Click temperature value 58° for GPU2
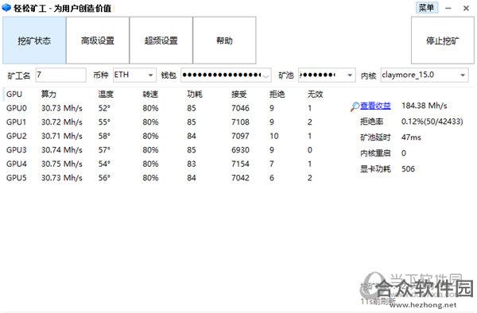Image resolution: width=477 pixels, height=313 pixels. click(104, 136)
